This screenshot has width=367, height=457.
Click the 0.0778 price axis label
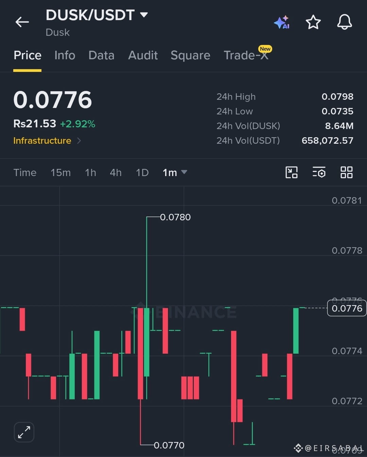point(347,251)
